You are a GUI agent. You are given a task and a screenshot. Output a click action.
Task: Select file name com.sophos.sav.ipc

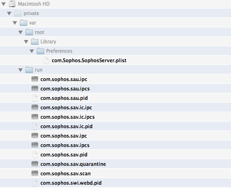tap(64, 136)
